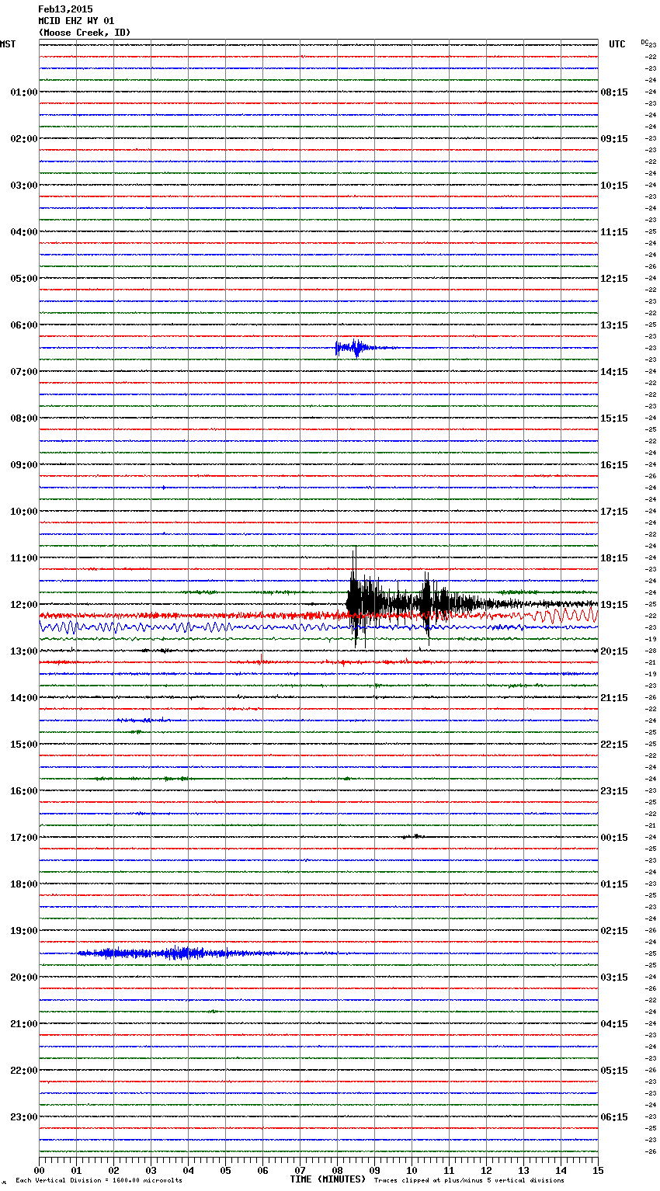The width and height of the screenshot is (660, 1191).
Task: Select the 06:00 MST hour label
Action: point(24,325)
